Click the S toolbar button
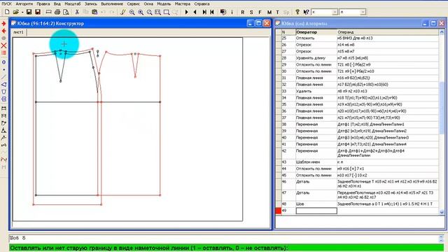The image size is (448, 252). pyautogui.click(x=251, y=13)
